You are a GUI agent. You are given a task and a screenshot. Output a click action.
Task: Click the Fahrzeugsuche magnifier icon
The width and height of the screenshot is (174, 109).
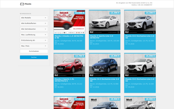click(20, 14)
